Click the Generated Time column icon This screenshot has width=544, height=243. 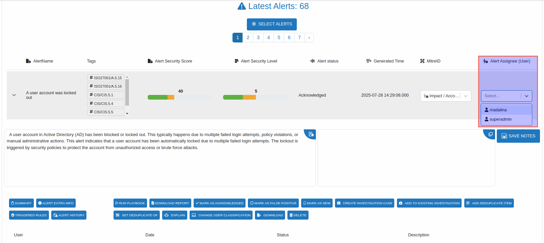click(368, 61)
